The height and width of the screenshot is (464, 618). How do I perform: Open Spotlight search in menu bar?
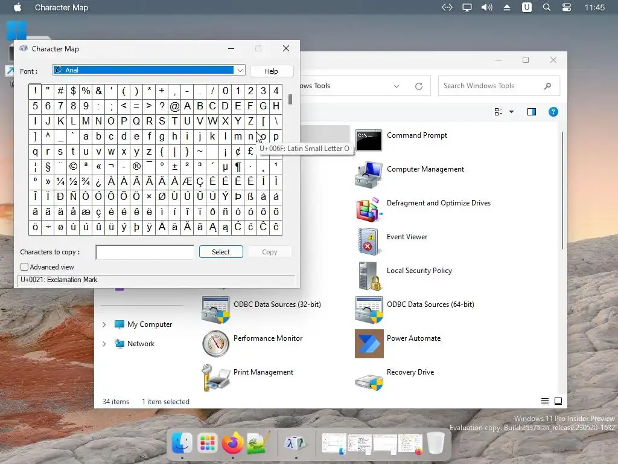pyautogui.click(x=547, y=7)
